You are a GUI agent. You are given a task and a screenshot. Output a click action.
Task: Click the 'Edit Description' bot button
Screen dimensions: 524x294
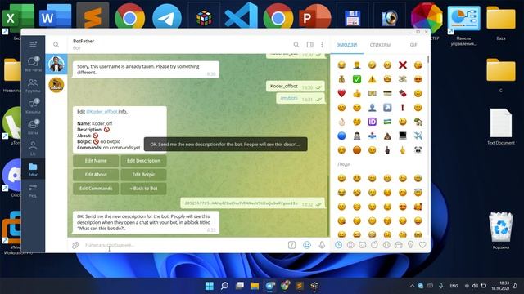pos(143,161)
